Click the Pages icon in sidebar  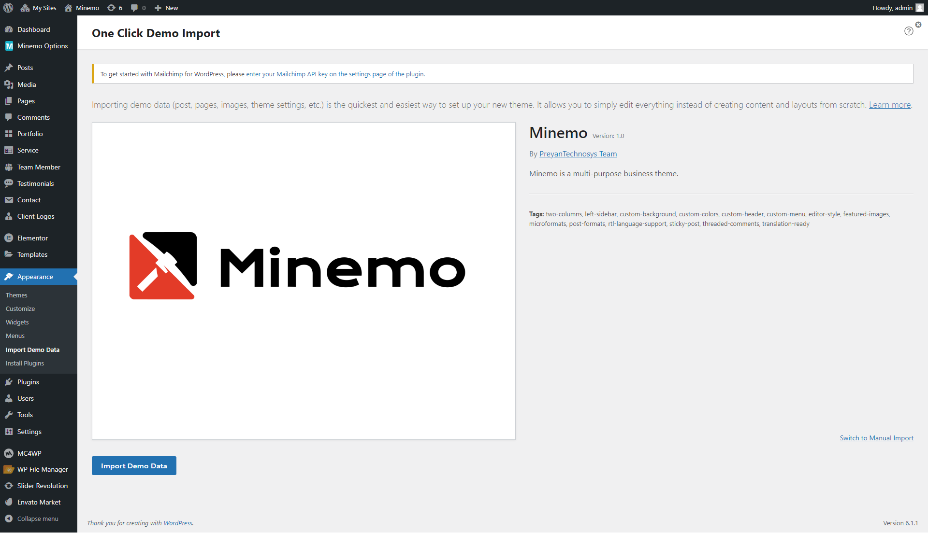pyautogui.click(x=9, y=101)
